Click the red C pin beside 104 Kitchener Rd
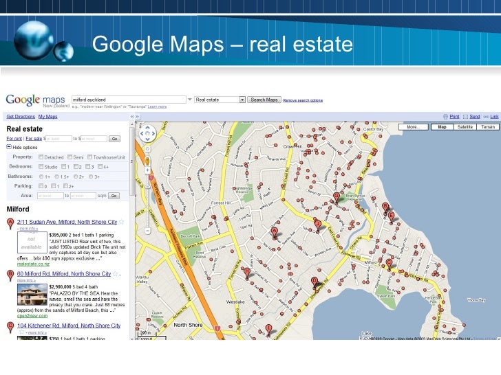This screenshot has width=501, height=375. [10, 327]
